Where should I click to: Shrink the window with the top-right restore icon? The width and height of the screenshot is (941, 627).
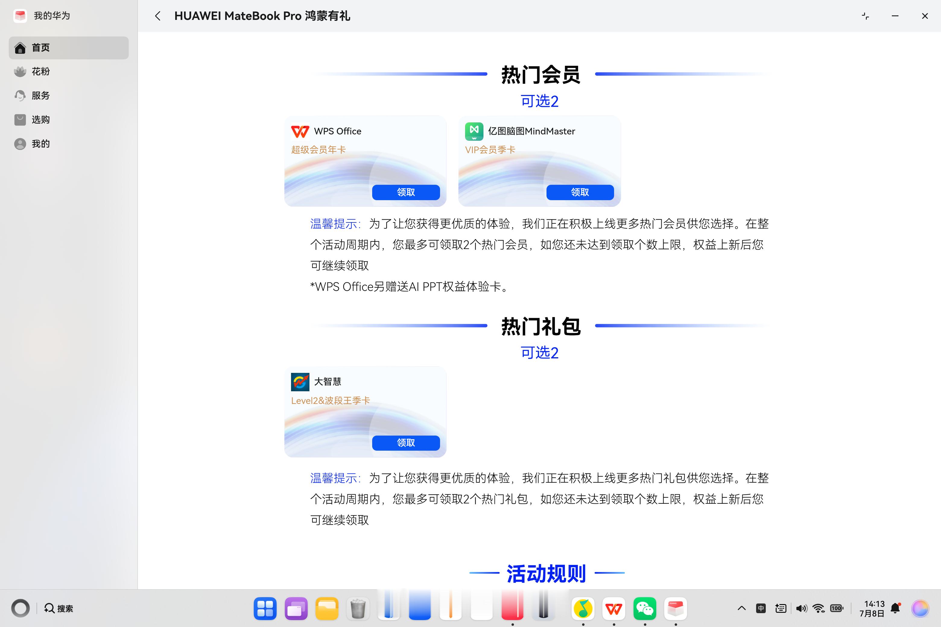click(x=865, y=16)
